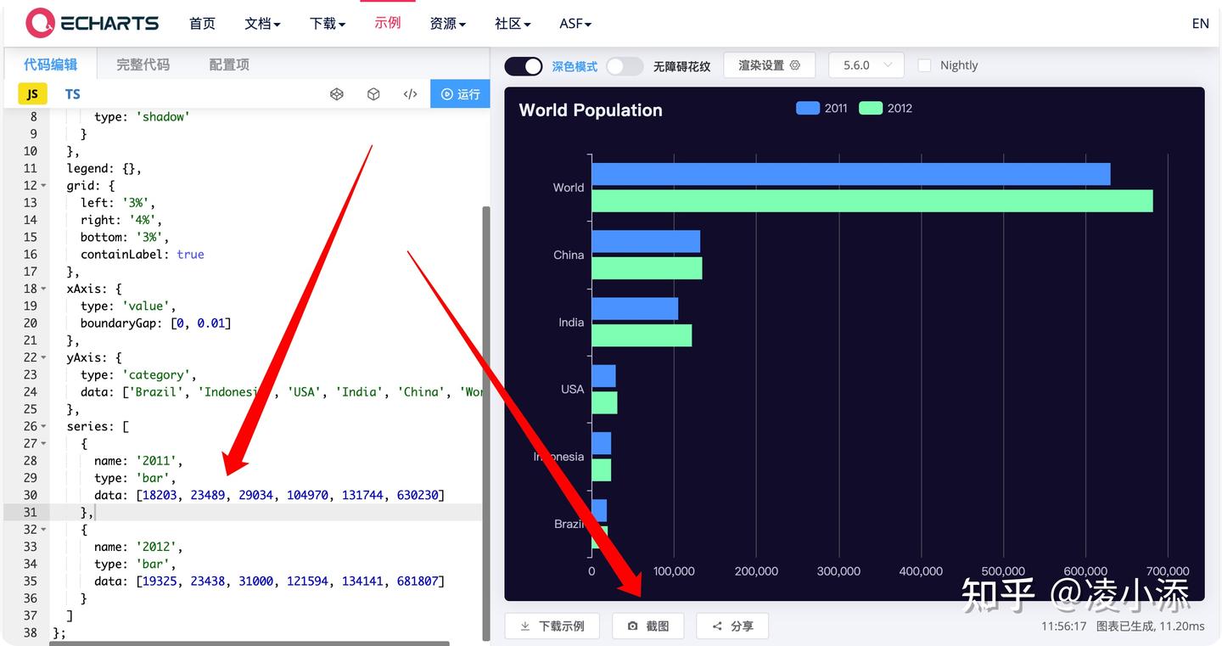1222x646 pixels.
Task: Collapse code fold arrow at line 12
Action: tap(44, 186)
